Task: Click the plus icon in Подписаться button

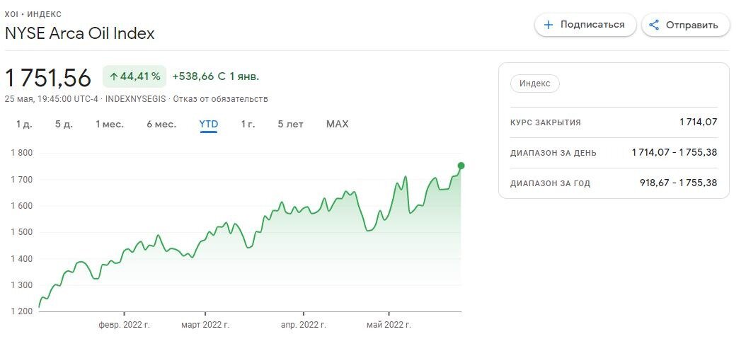Action: coord(549,25)
